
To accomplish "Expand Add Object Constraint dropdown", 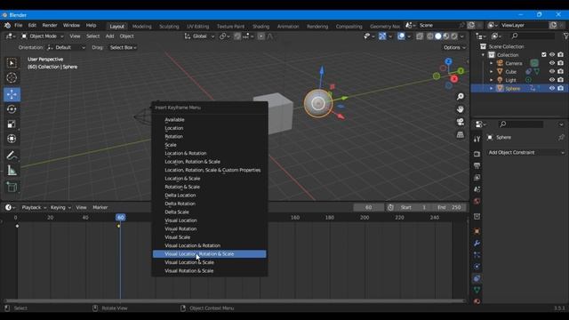I will 525,152.
